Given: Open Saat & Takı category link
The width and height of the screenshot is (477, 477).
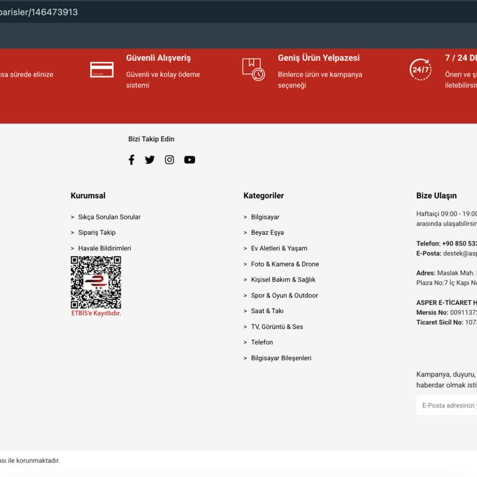Looking at the screenshot, I should coord(267,311).
